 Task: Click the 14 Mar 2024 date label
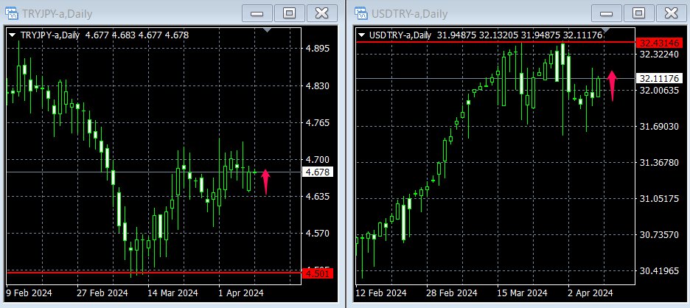[x=173, y=293]
